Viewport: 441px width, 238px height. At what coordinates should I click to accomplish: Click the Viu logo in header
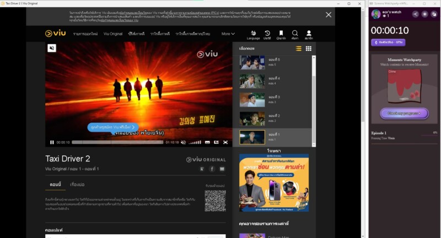point(56,33)
